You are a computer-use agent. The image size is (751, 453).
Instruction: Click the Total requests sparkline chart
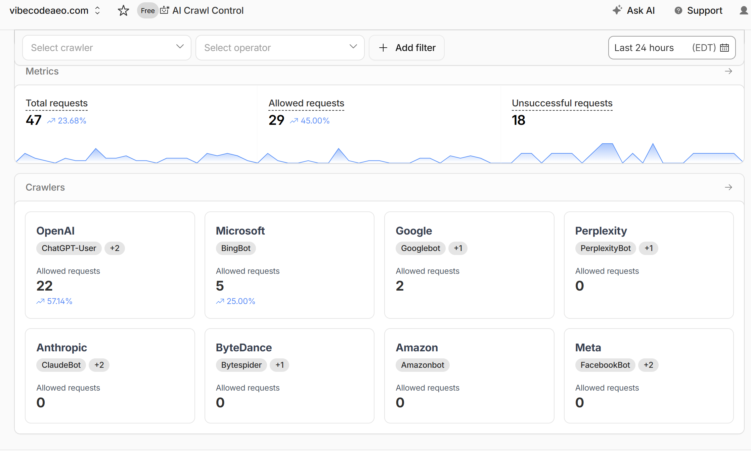(x=136, y=155)
